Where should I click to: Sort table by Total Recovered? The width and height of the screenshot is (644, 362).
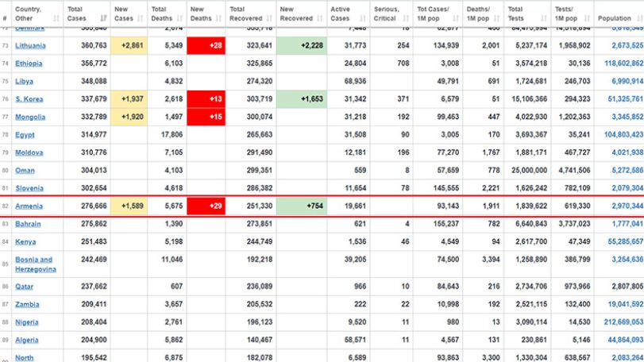tap(251, 13)
